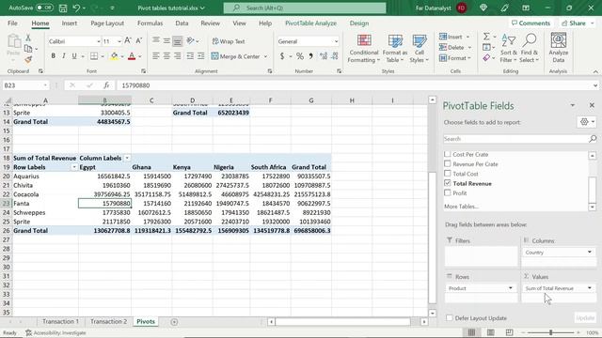602x338 pixels.
Task: Click the PivotTable Fields search box
Action: click(520, 139)
